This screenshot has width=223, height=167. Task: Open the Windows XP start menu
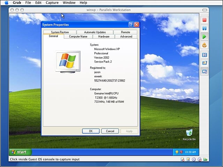click(20, 152)
